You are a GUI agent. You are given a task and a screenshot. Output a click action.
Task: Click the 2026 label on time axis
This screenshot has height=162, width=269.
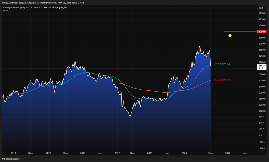(x=228, y=153)
